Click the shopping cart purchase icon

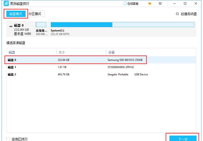150,3
